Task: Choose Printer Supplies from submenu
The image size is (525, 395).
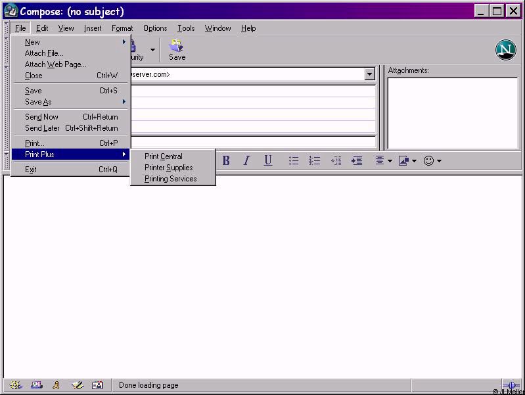Action: (x=168, y=168)
